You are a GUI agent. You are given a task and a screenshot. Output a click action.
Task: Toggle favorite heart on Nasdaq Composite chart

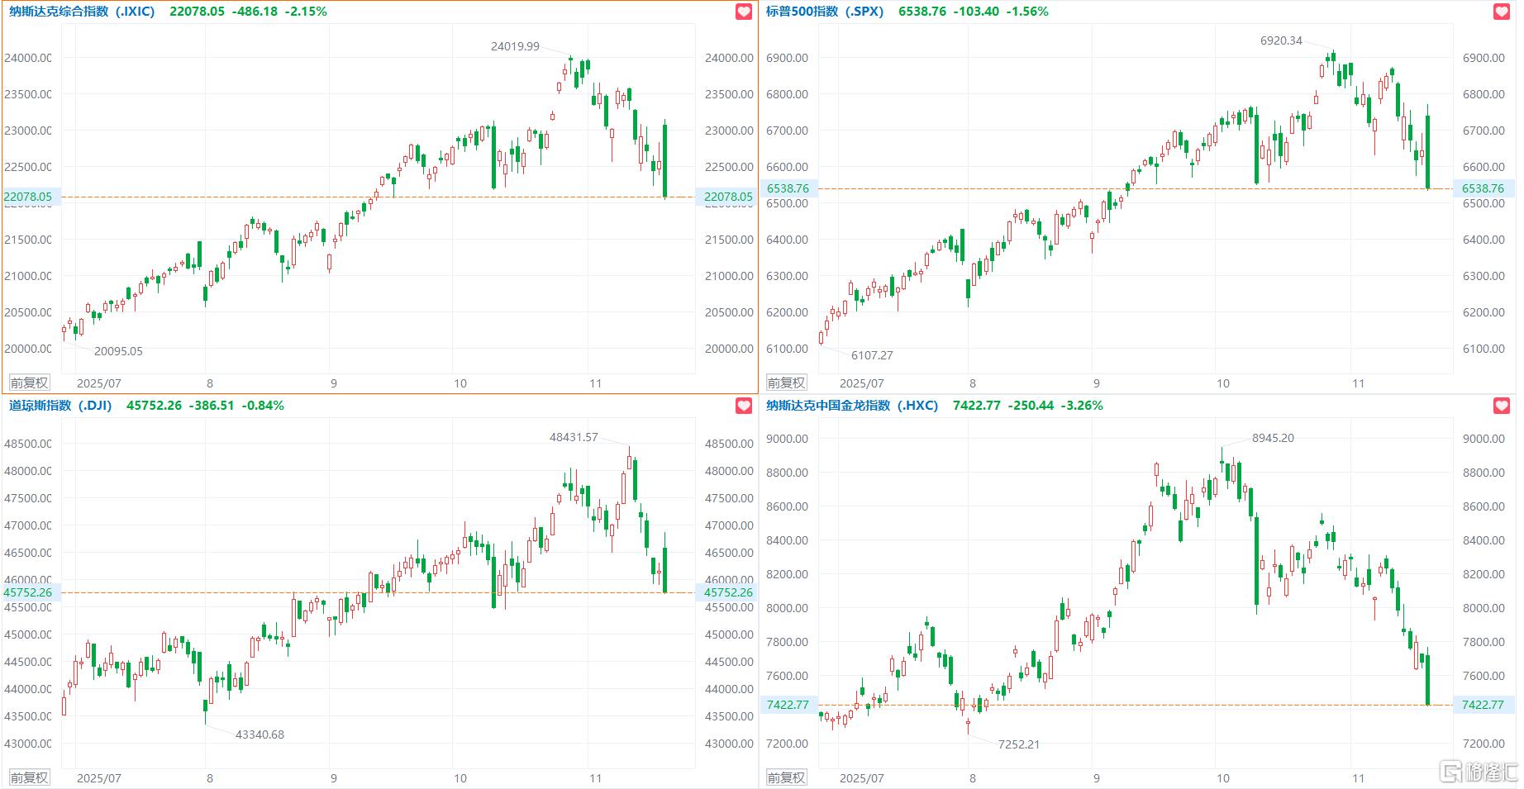coord(744,12)
